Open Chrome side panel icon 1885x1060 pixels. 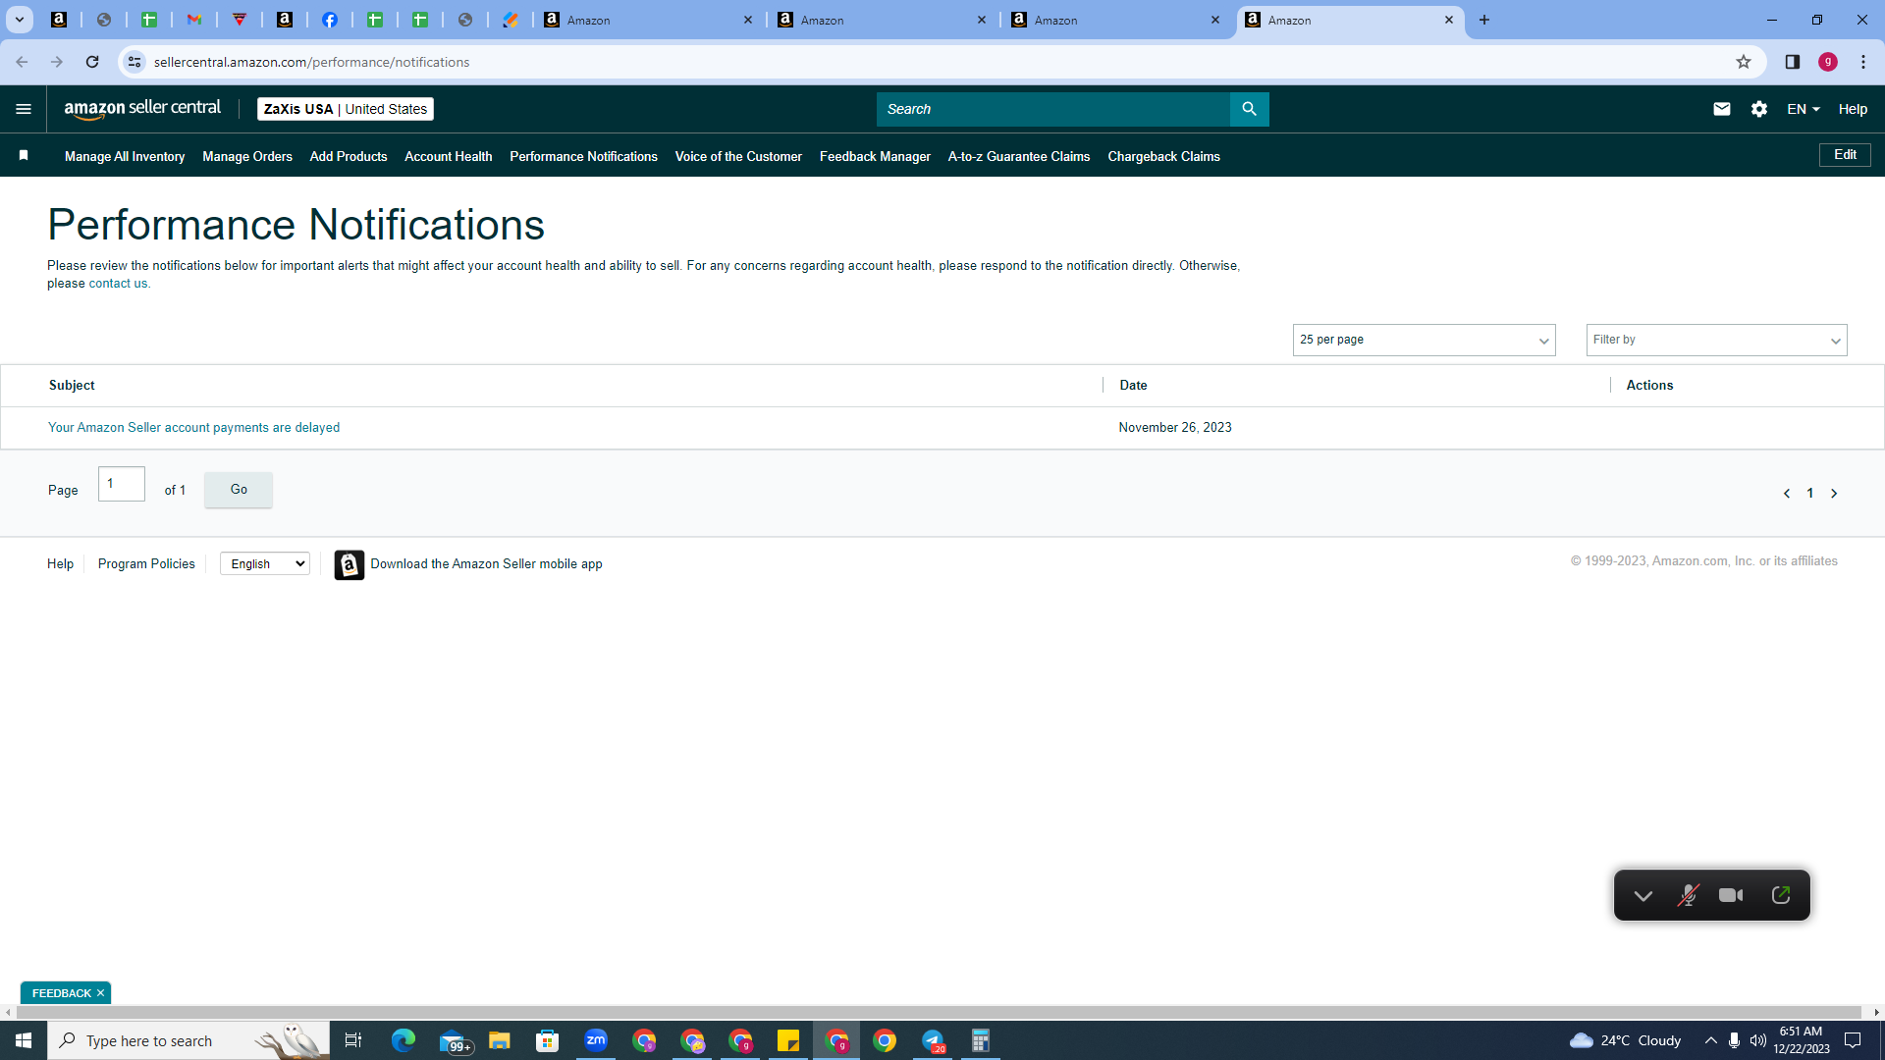[x=1793, y=62]
